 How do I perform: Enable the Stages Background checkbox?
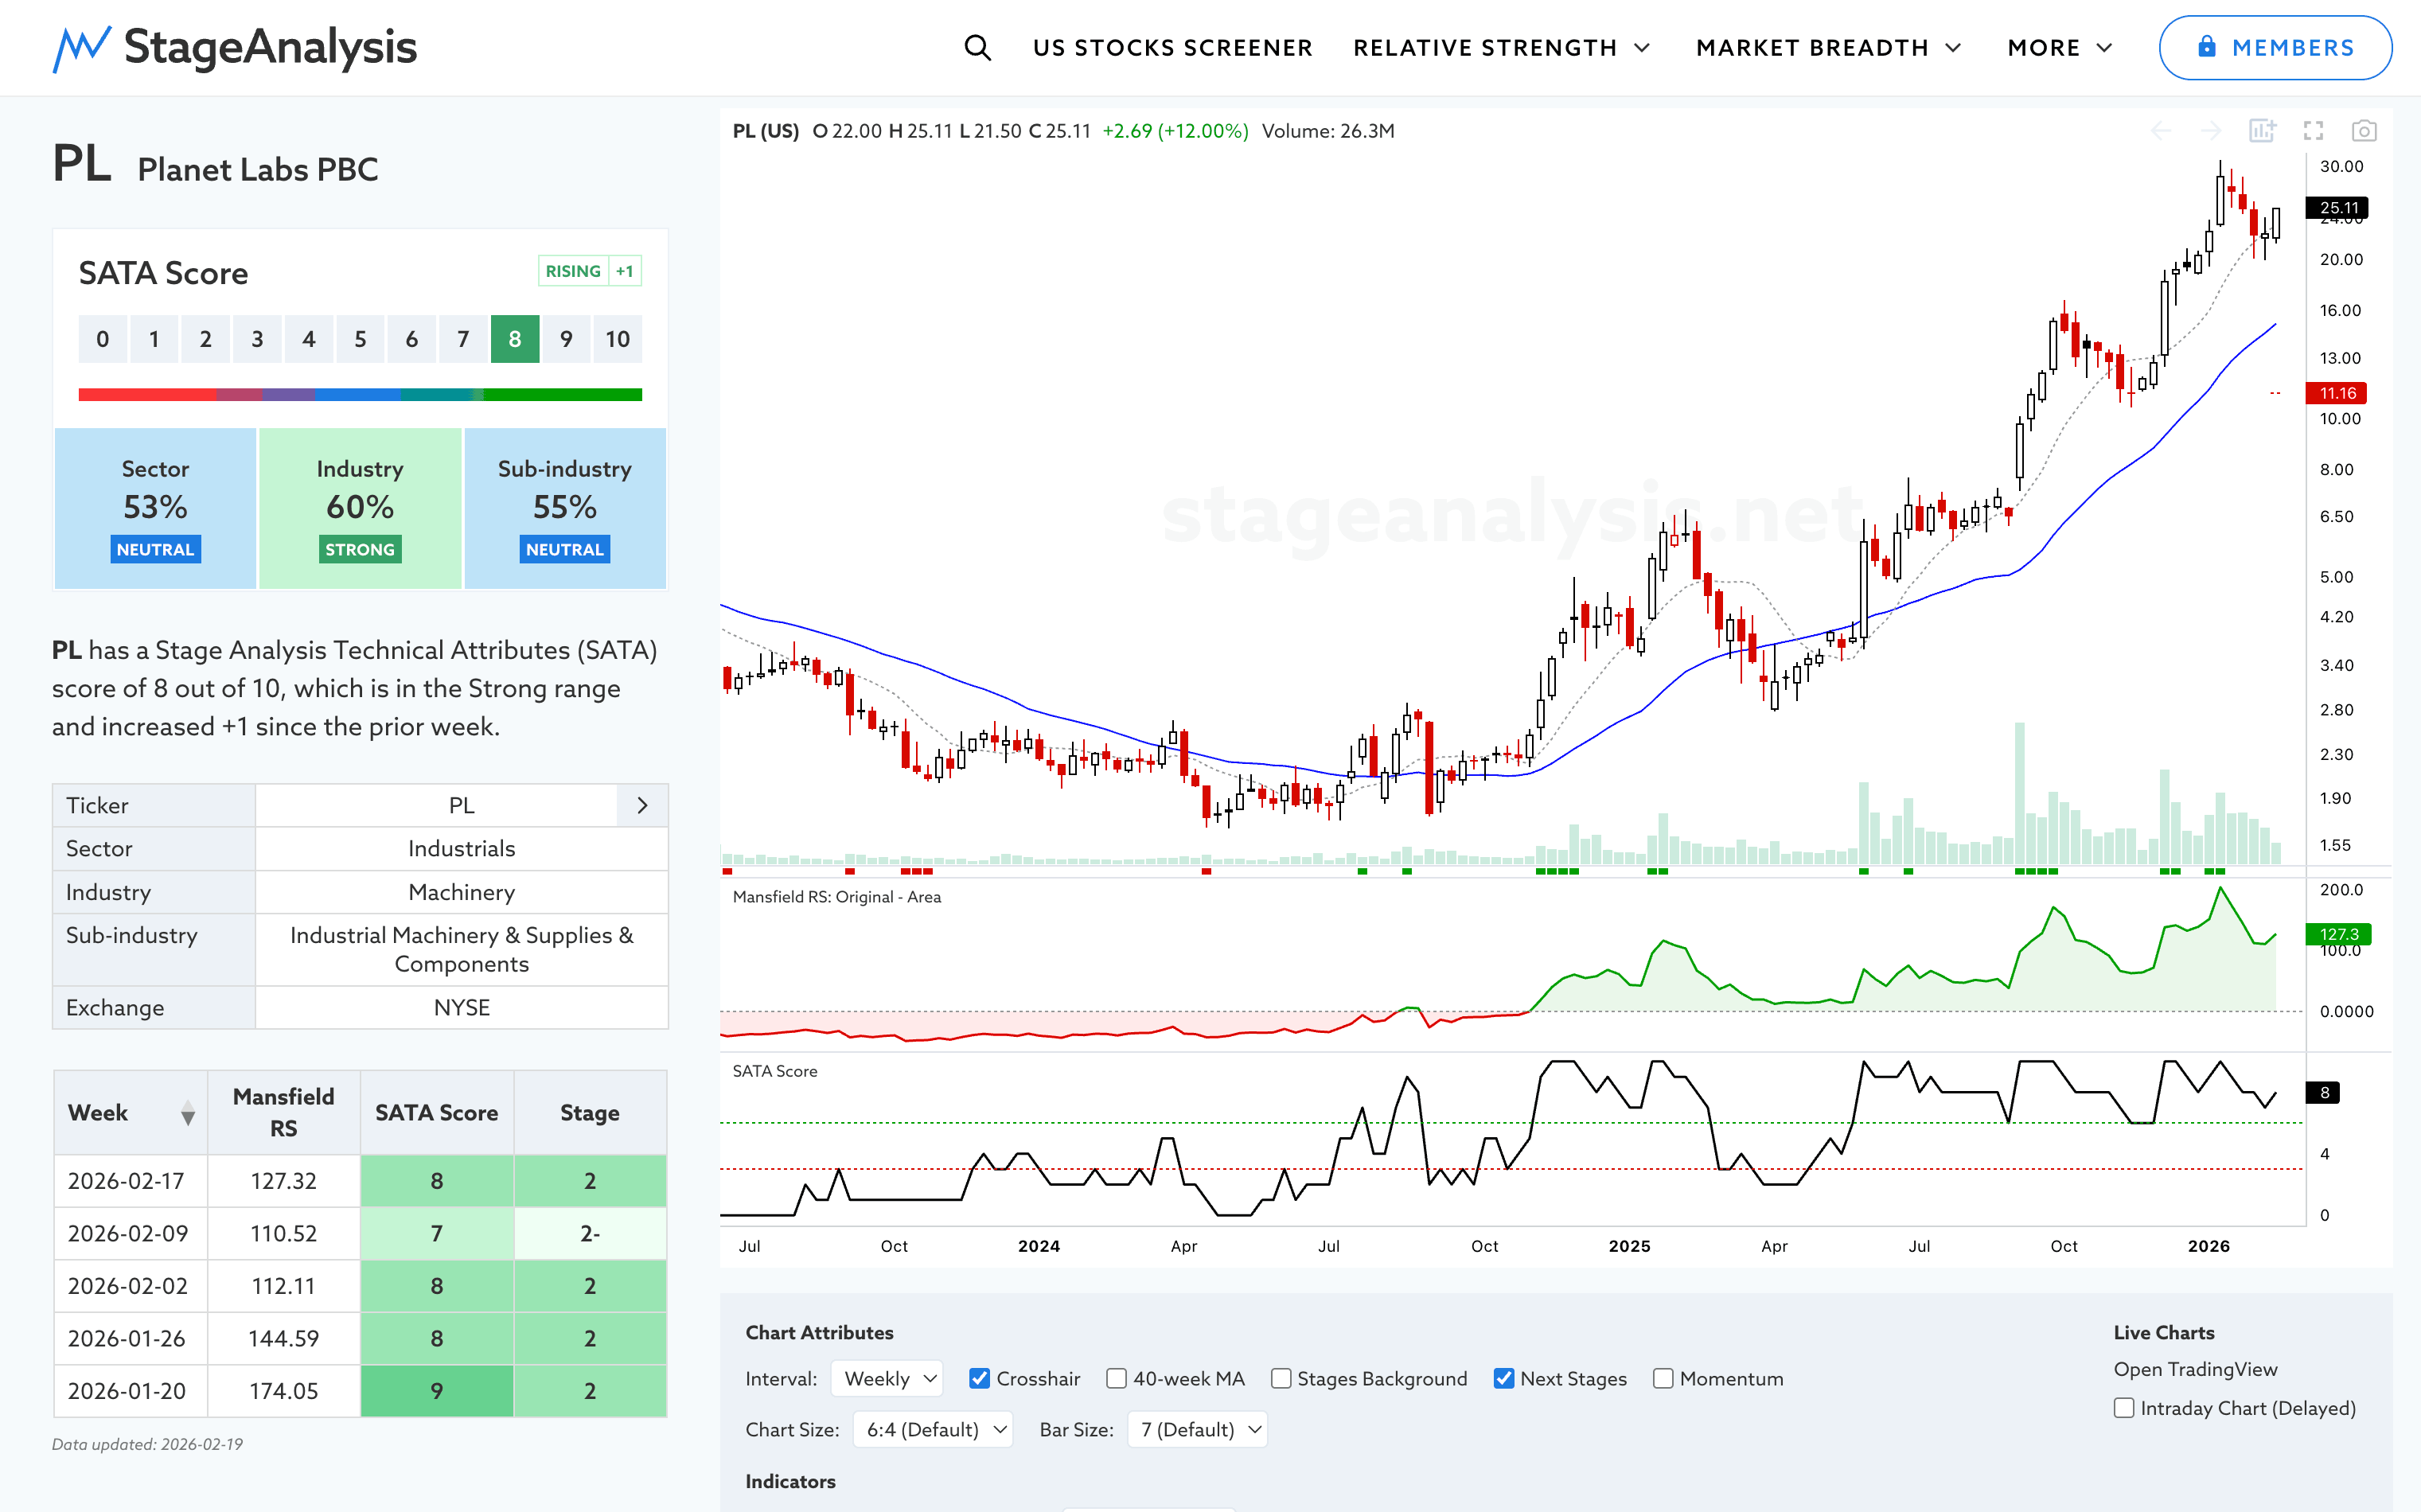click(1281, 1378)
